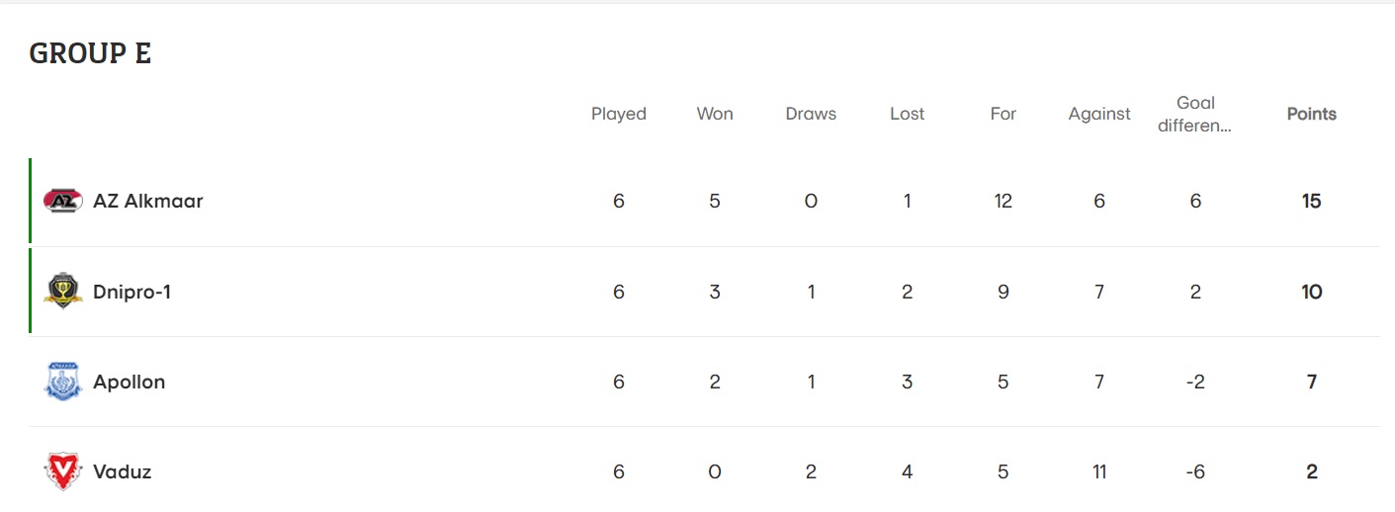Open the Dnipro-1 team link

pos(131,292)
